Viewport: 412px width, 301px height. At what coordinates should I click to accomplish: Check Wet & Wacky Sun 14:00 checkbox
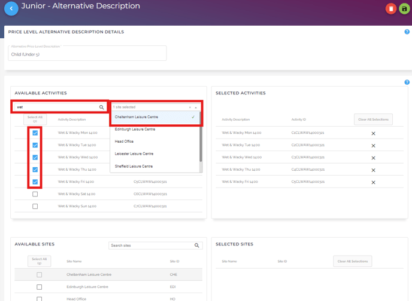tap(35, 207)
